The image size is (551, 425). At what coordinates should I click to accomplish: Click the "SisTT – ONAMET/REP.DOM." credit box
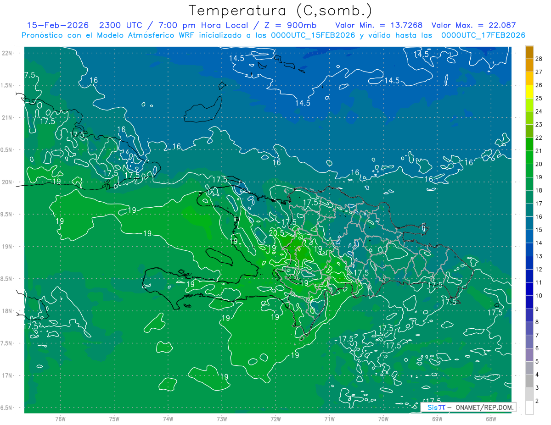coord(468,407)
